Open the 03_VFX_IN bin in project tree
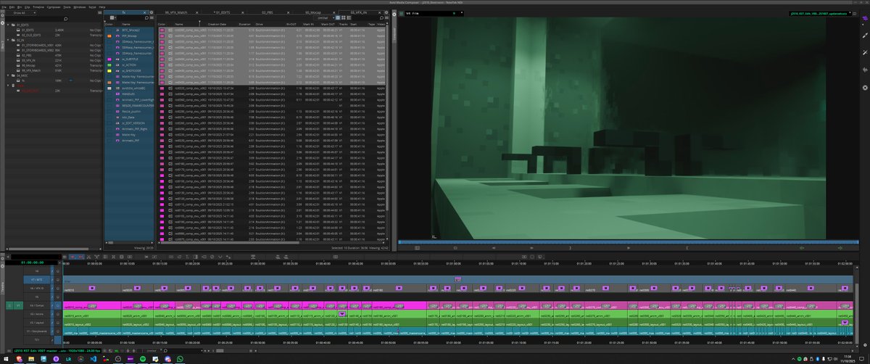This screenshot has height=364, width=870. [x=28, y=59]
